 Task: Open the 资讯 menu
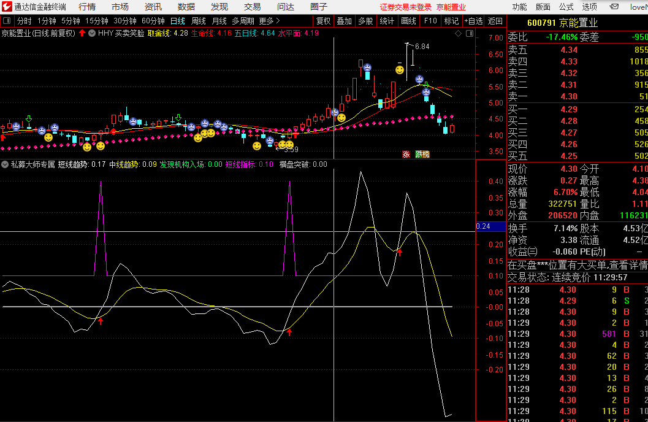(x=153, y=7)
